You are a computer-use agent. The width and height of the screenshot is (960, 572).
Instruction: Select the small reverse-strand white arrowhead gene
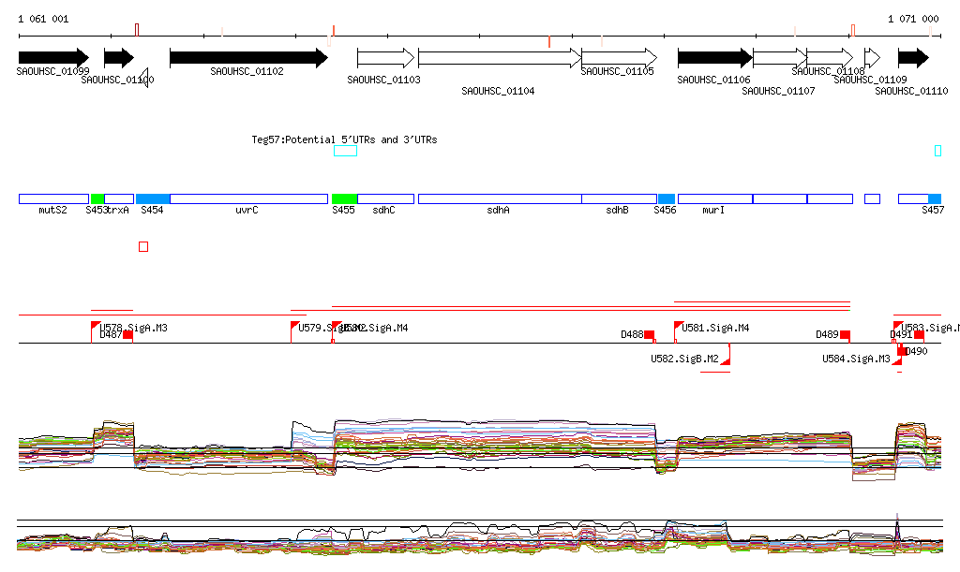[143, 77]
